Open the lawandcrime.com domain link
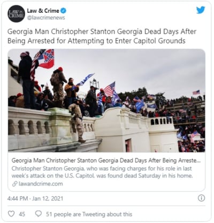214x223 pixels. tap(41, 184)
